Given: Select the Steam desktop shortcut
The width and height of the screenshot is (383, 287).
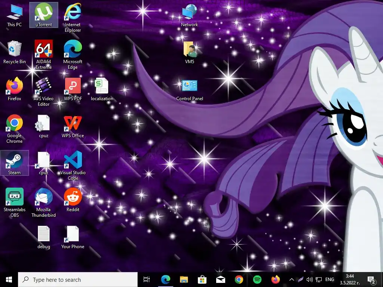Looking at the screenshot, I should pos(15,163).
